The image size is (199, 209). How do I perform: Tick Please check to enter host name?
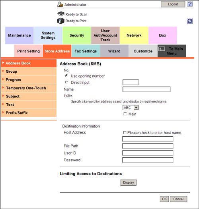[125, 132]
